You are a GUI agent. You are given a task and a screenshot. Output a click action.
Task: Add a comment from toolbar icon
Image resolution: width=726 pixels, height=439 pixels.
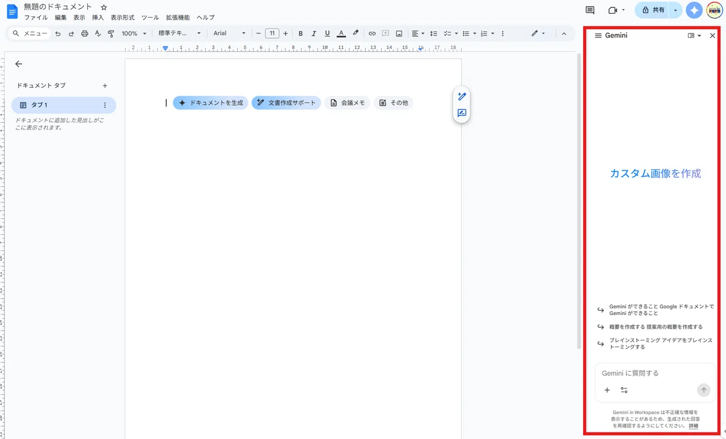[x=385, y=34]
